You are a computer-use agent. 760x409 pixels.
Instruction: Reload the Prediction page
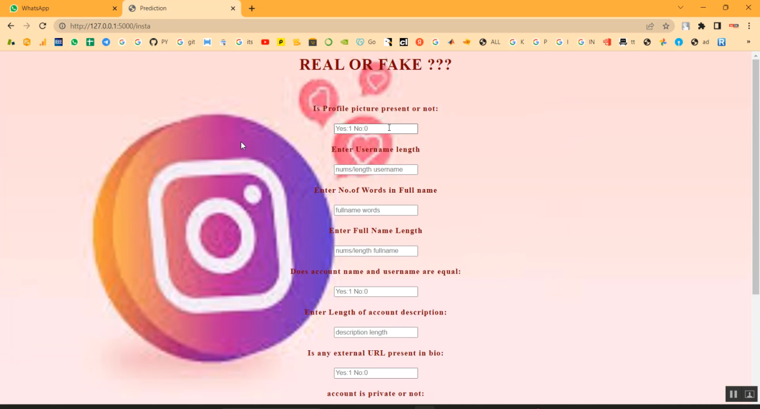(x=43, y=26)
